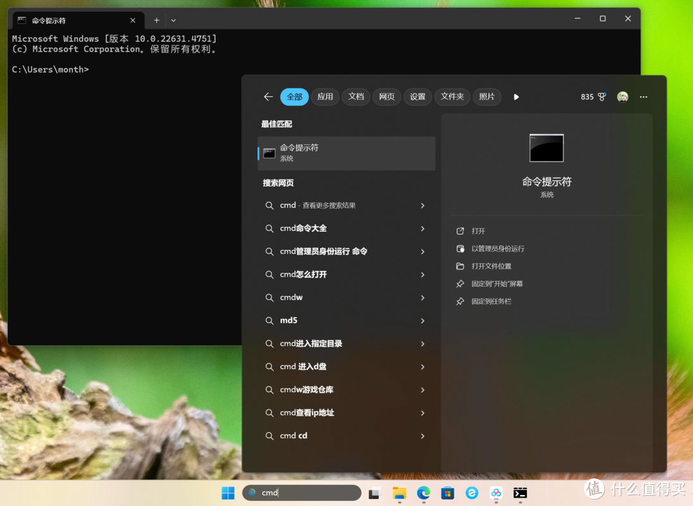Image resolution: width=693 pixels, height=506 pixels.
Task: Add a new tab in Terminal window
Action: coord(157,21)
